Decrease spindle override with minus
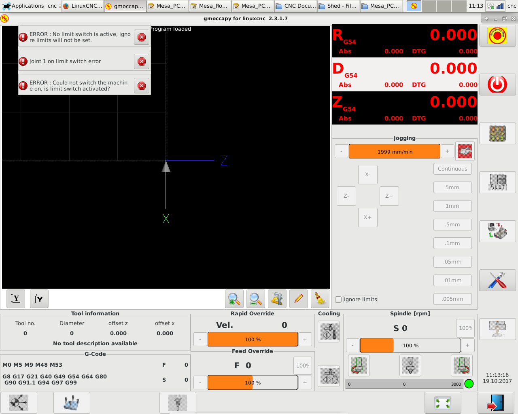 [353, 345]
